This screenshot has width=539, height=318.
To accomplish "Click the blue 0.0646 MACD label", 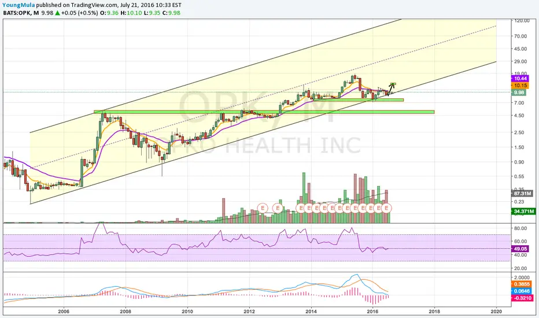I will coord(522,291).
